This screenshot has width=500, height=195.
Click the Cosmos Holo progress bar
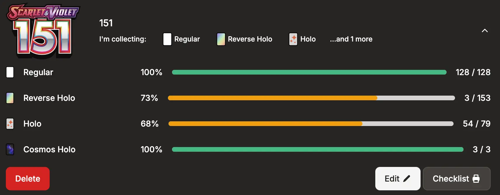click(318, 149)
